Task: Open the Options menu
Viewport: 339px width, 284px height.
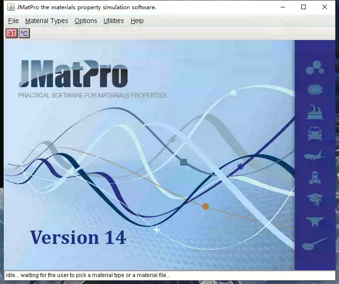Action: (x=86, y=21)
